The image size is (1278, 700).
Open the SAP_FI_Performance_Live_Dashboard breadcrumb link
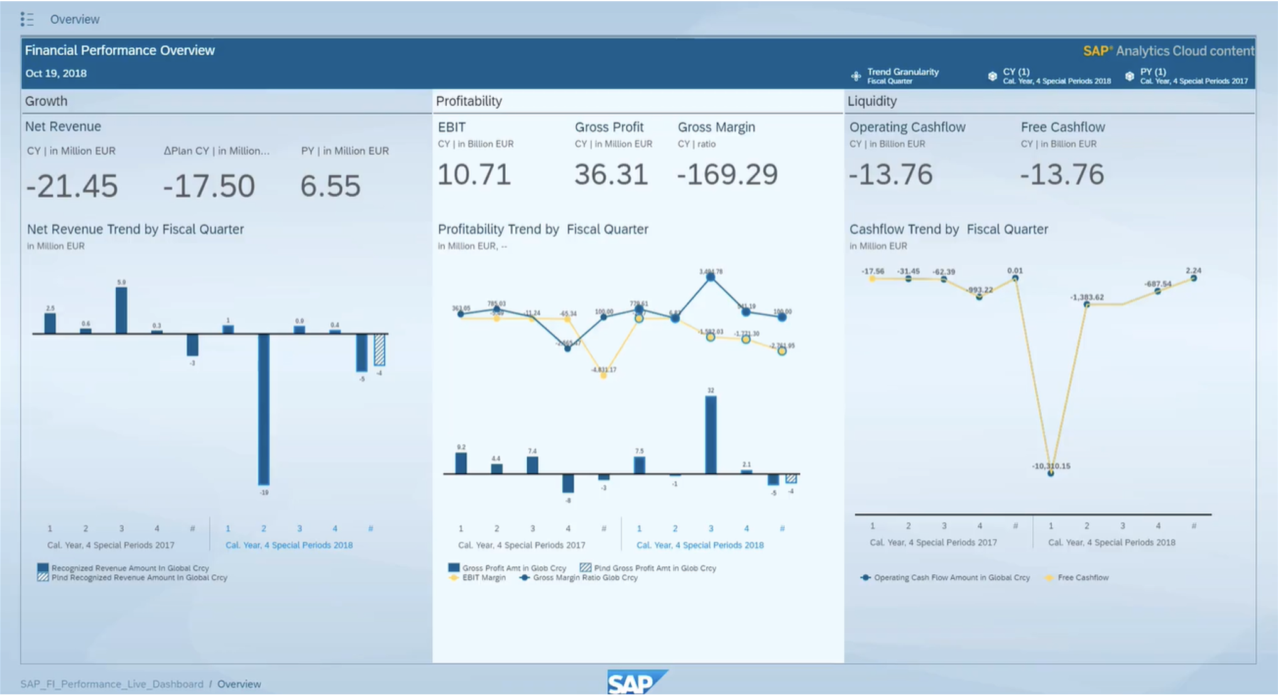[112, 684]
